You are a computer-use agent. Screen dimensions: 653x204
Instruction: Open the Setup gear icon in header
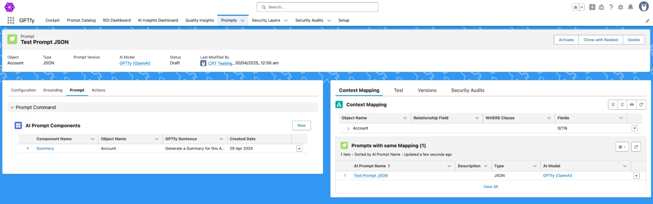(x=621, y=7)
